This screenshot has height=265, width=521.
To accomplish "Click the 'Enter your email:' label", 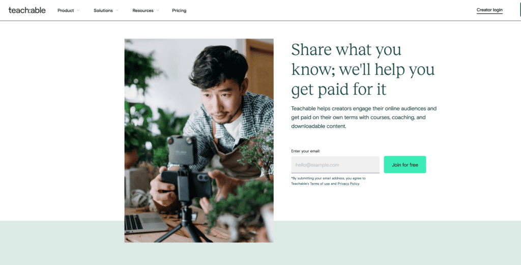I will [x=305, y=151].
